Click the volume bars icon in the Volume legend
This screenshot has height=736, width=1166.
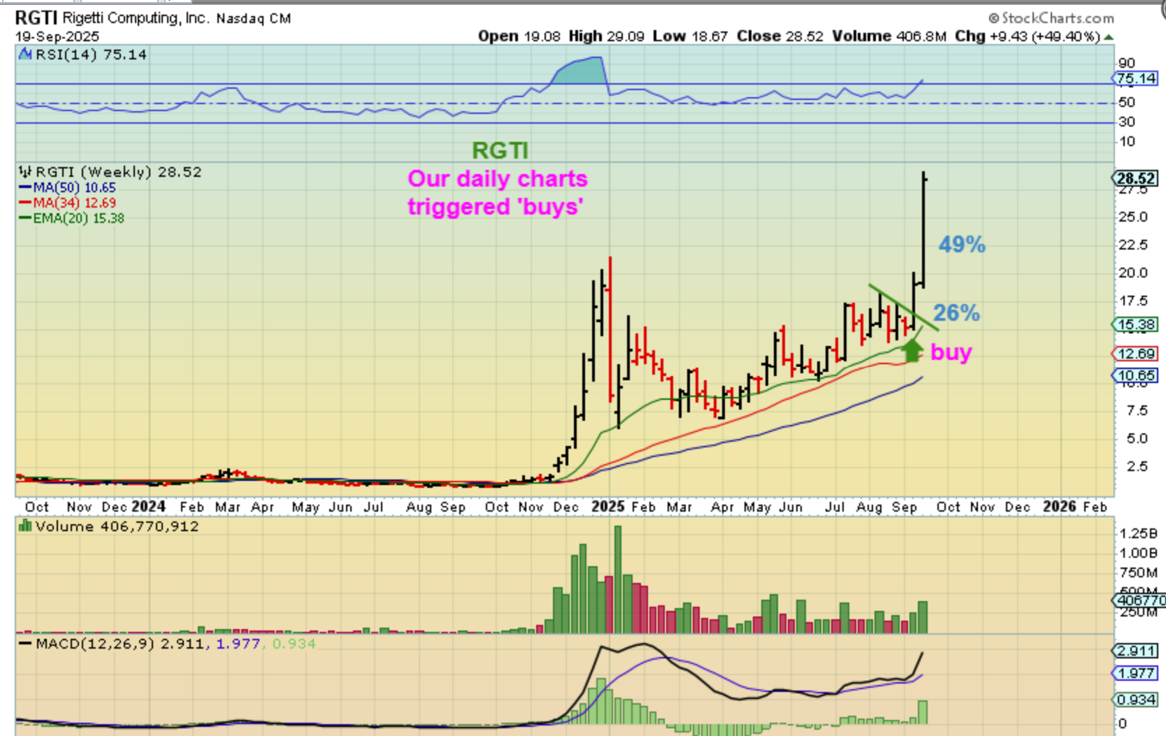click(25, 526)
